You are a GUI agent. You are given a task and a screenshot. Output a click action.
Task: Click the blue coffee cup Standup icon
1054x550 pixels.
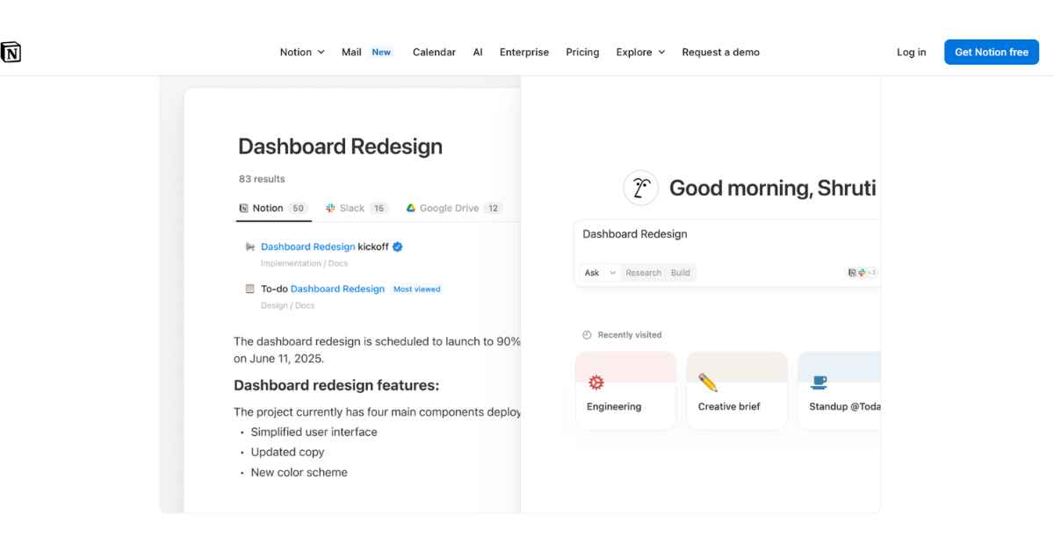click(819, 382)
